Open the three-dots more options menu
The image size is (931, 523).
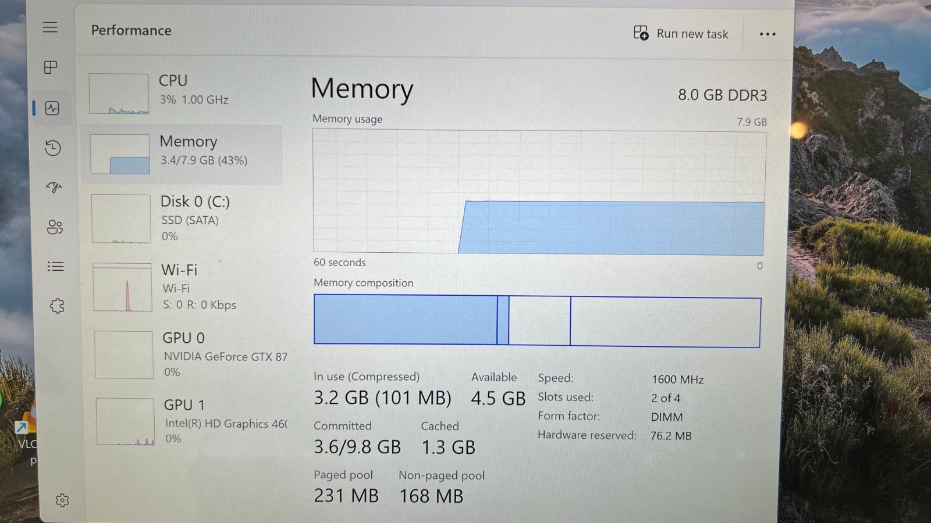pyautogui.click(x=767, y=34)
